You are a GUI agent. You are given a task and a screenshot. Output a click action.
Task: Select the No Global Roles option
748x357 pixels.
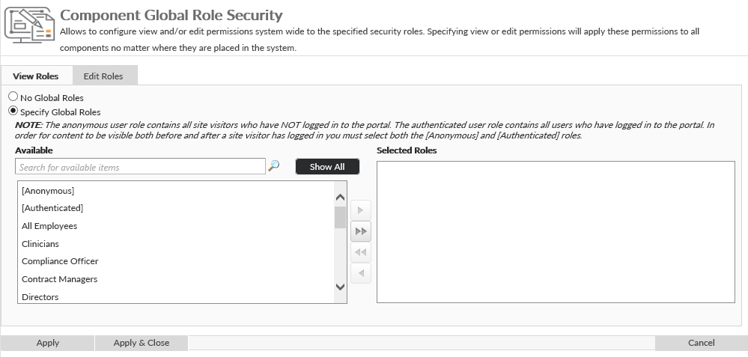click(13, 97)
